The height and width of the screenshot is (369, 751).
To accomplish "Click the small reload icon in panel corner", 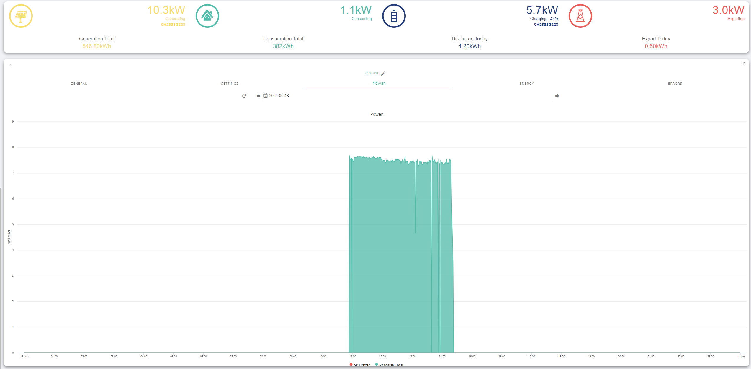I will point(10,66).
